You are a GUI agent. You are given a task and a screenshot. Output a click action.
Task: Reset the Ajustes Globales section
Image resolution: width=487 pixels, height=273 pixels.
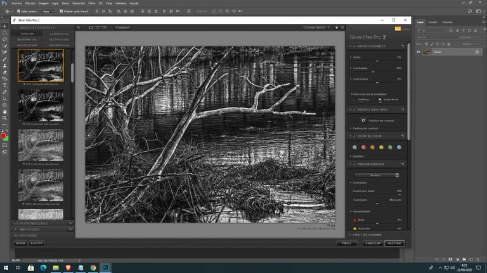(x=403, y=46)
